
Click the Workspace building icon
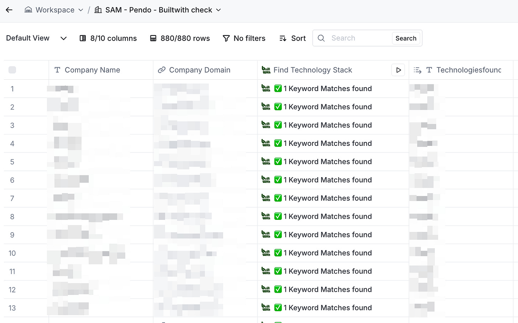28,10
